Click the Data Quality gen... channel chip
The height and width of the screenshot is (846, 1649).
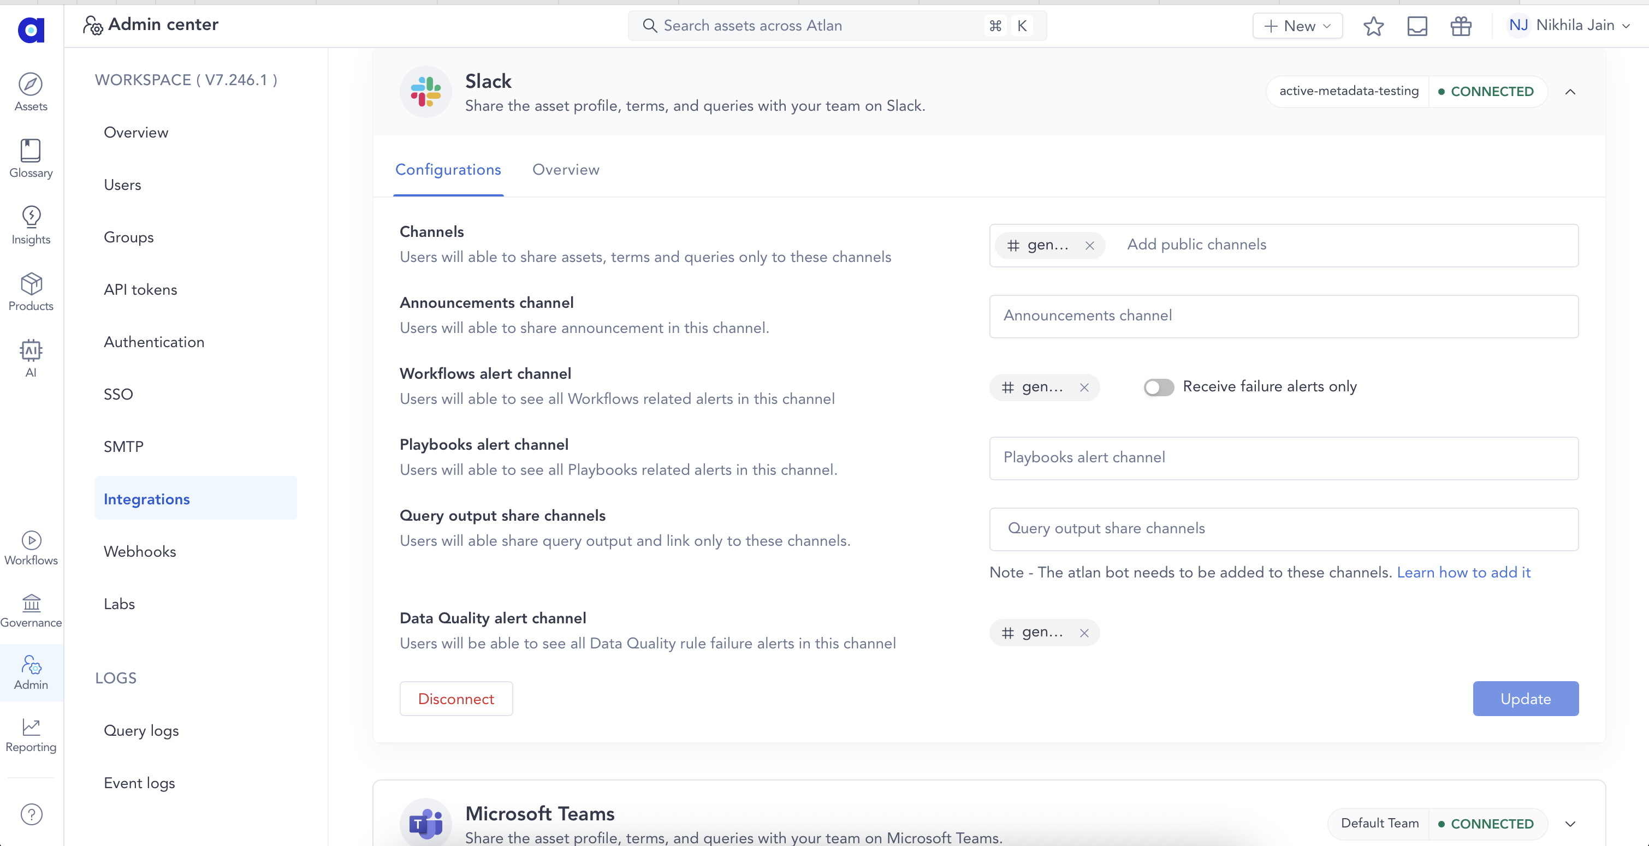(1043, 634)
